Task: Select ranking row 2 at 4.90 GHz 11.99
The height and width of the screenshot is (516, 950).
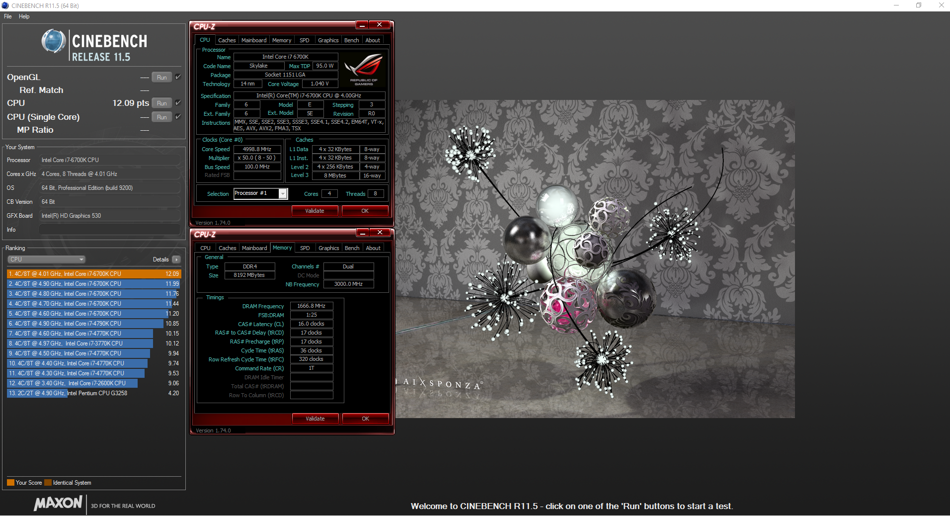Action: 94,284
